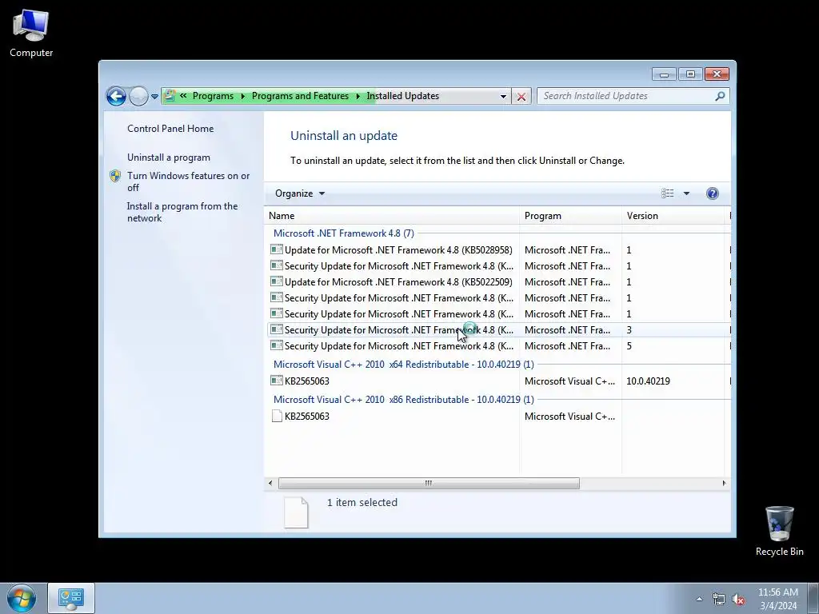The height and width of the screenshot is (614, 819).
Task: Click horizontal scrollbar right arrow
Action: [x=724, y=483]
